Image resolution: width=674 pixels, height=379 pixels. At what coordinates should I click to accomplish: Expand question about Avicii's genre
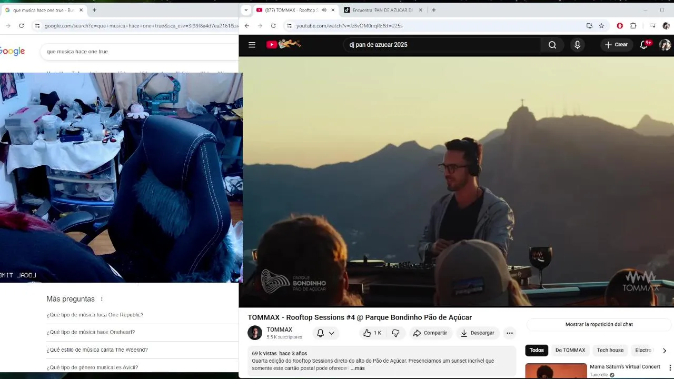coord(92,367)
